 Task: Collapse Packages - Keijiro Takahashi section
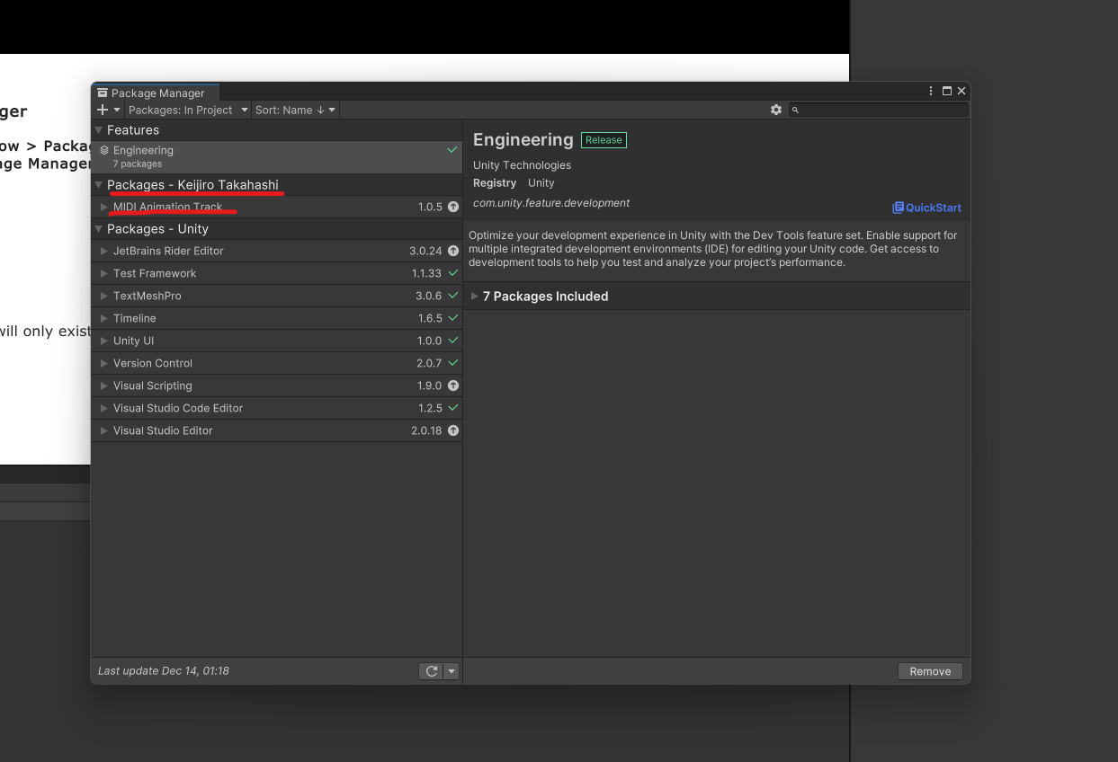[99, 185]
